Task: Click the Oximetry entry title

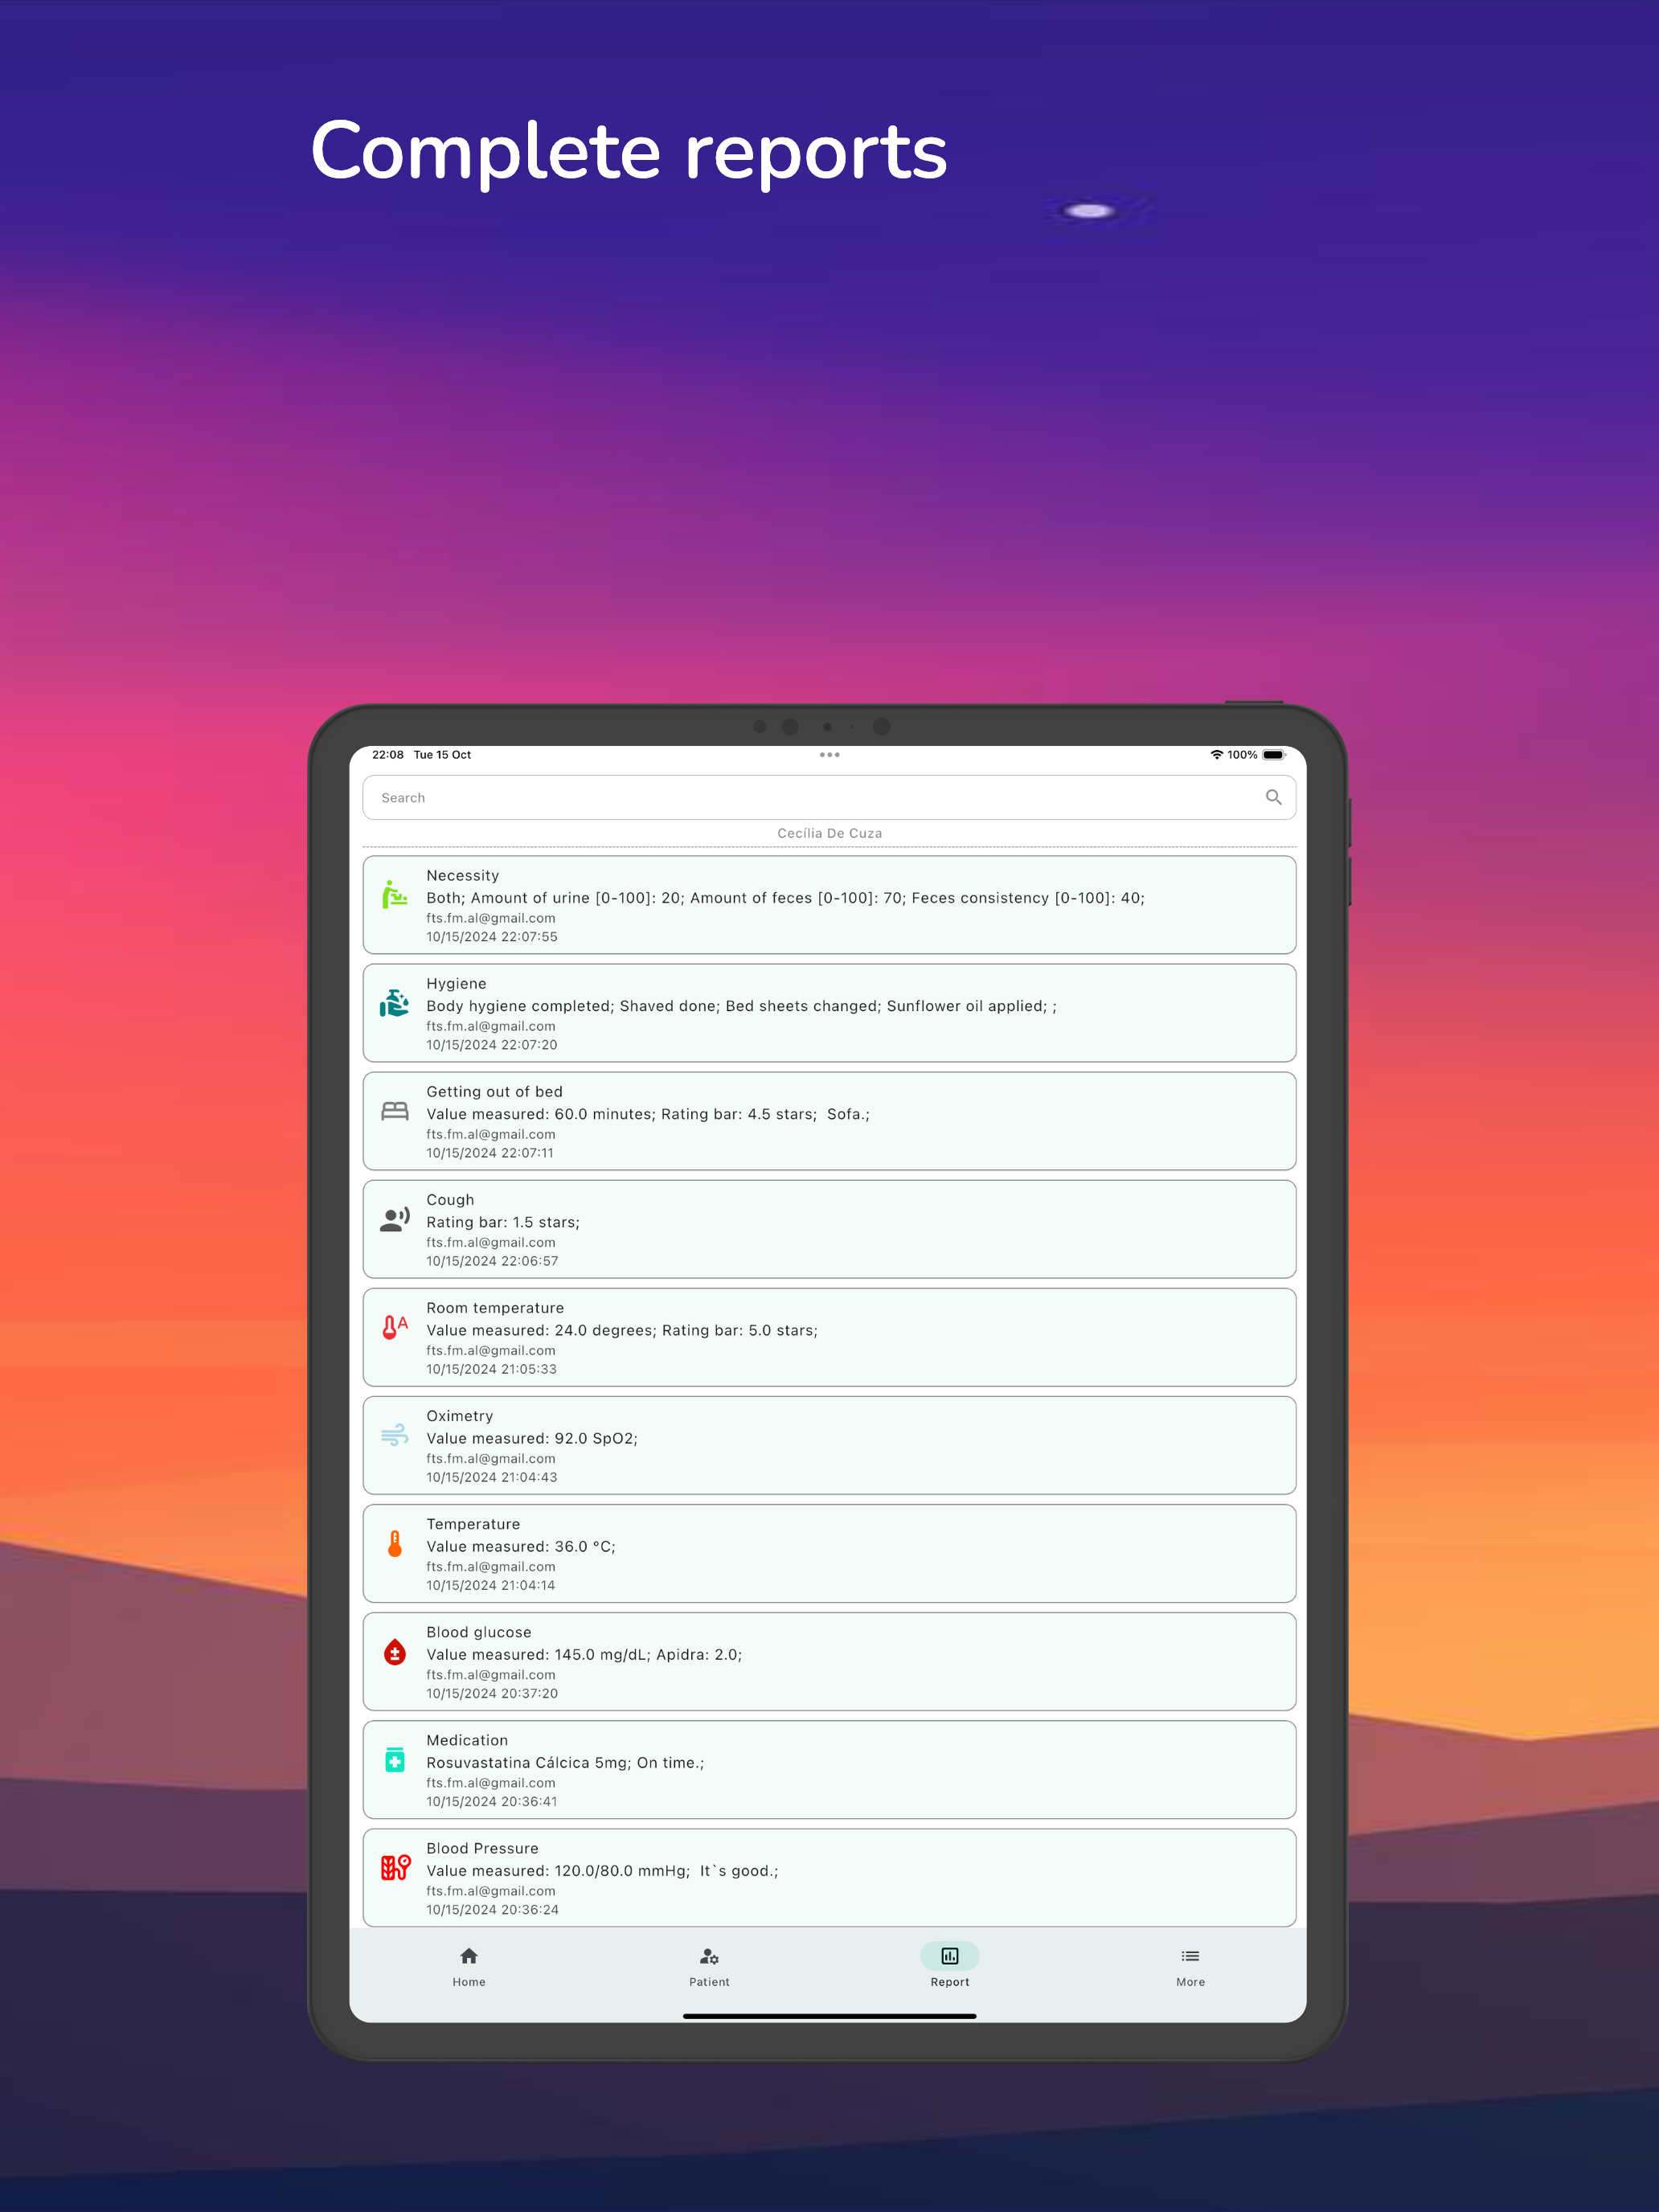Action: point(460,1415)
